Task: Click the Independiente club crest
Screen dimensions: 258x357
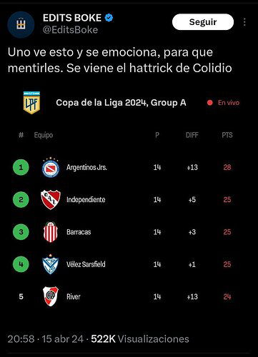Action: pos(51,199)
